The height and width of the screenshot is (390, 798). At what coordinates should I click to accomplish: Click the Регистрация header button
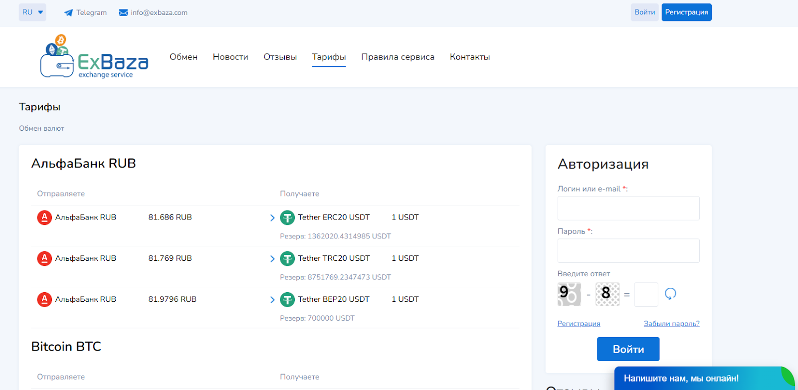click(x=686, y=12)
